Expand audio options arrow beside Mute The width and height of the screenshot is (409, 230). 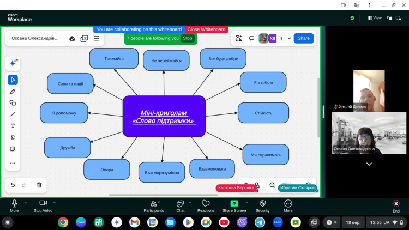click(25, 202)
